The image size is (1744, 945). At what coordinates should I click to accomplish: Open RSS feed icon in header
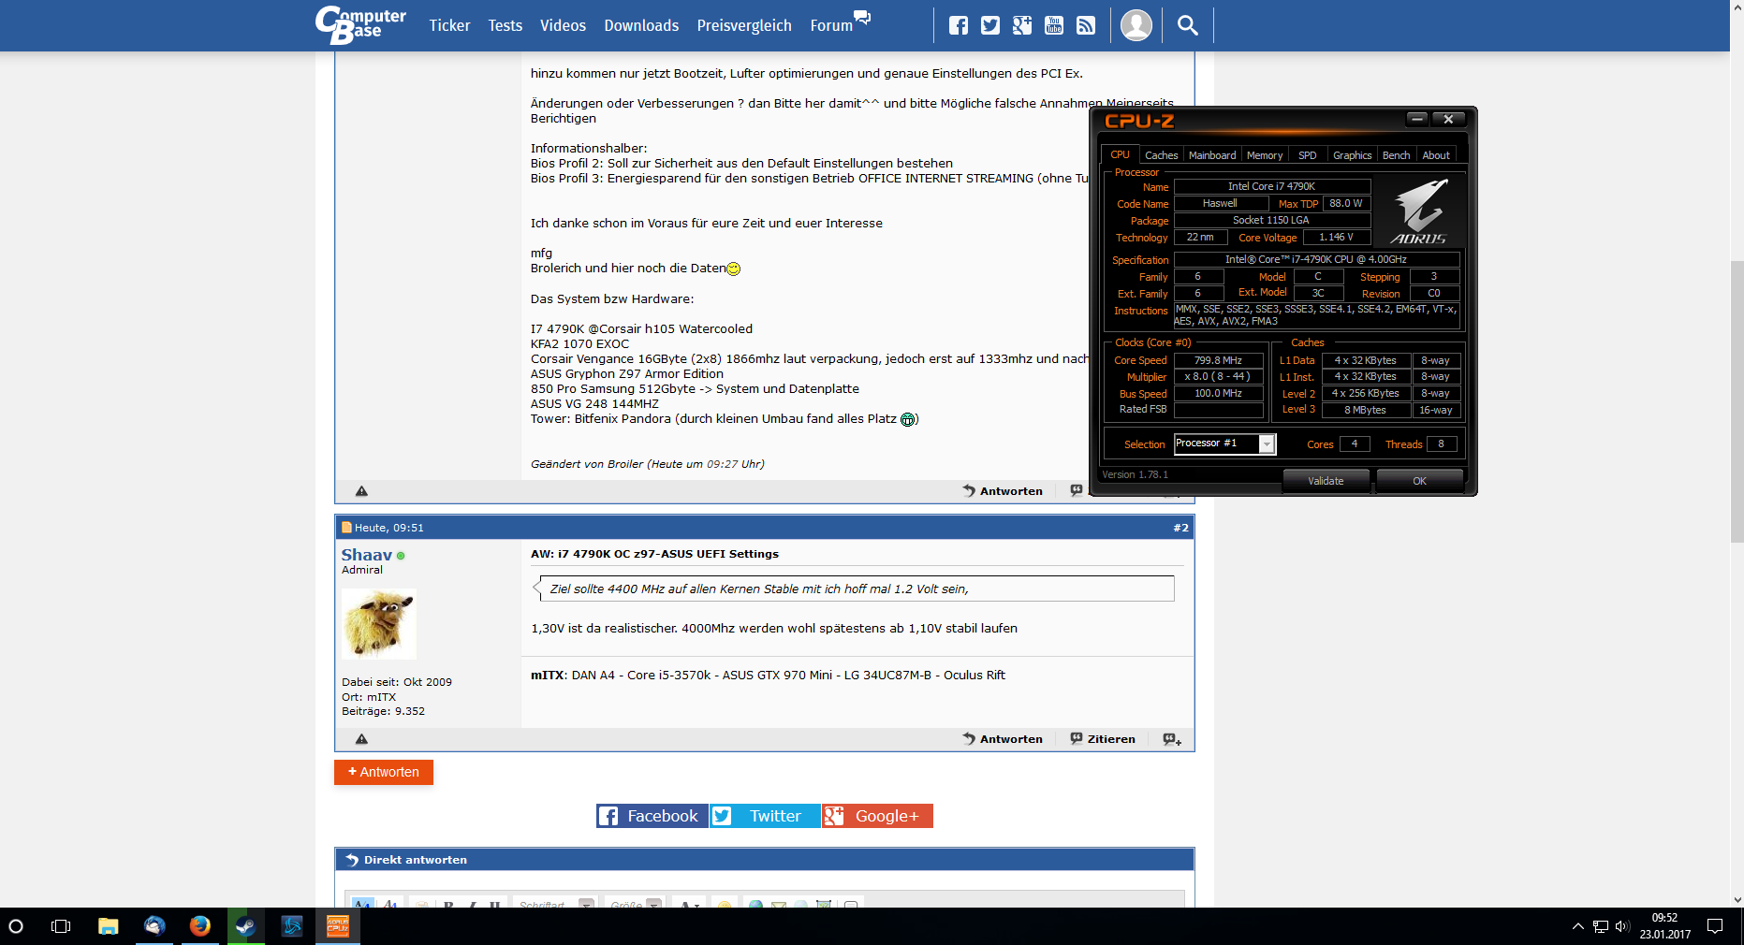(1086, 25)
